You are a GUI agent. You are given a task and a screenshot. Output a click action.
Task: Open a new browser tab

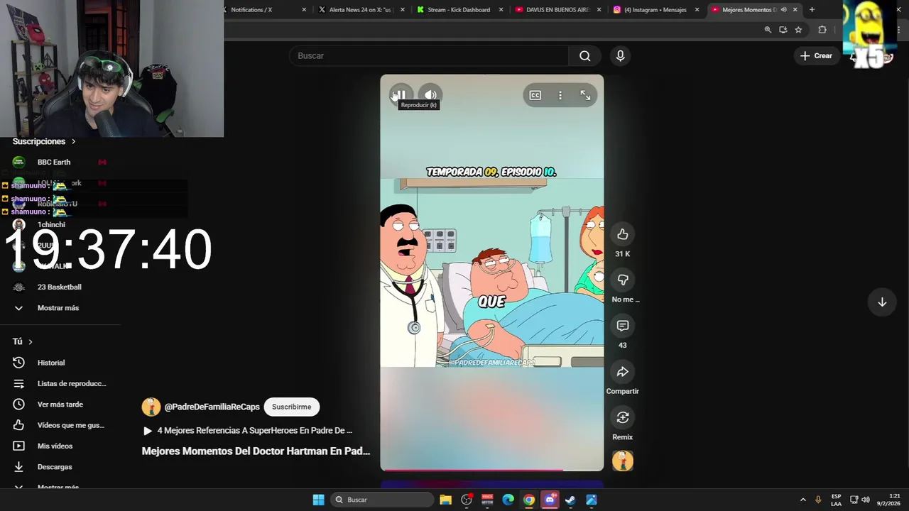tap(812, 9)
